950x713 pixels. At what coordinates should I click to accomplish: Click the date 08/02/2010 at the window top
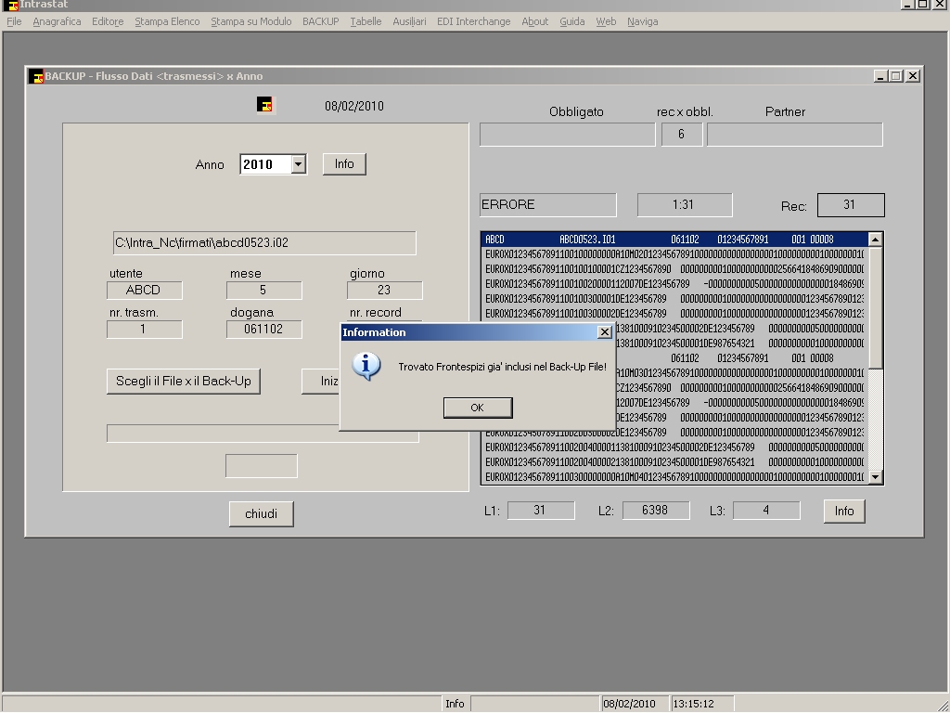click(x=354, y=106)
